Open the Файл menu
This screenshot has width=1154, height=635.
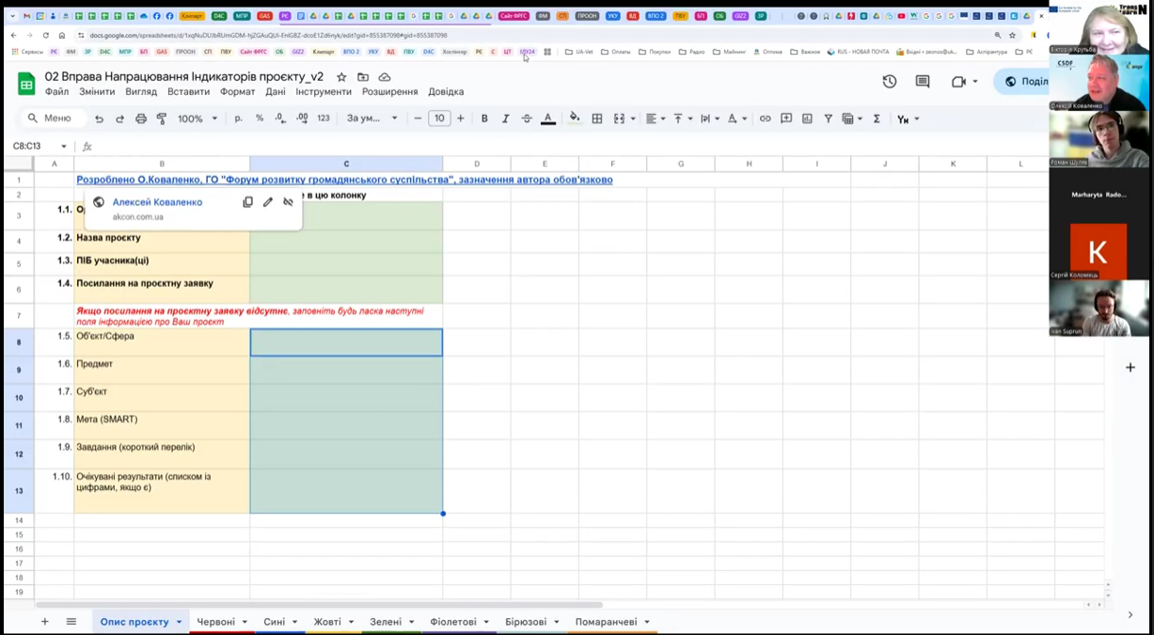[x=56, y=91]
